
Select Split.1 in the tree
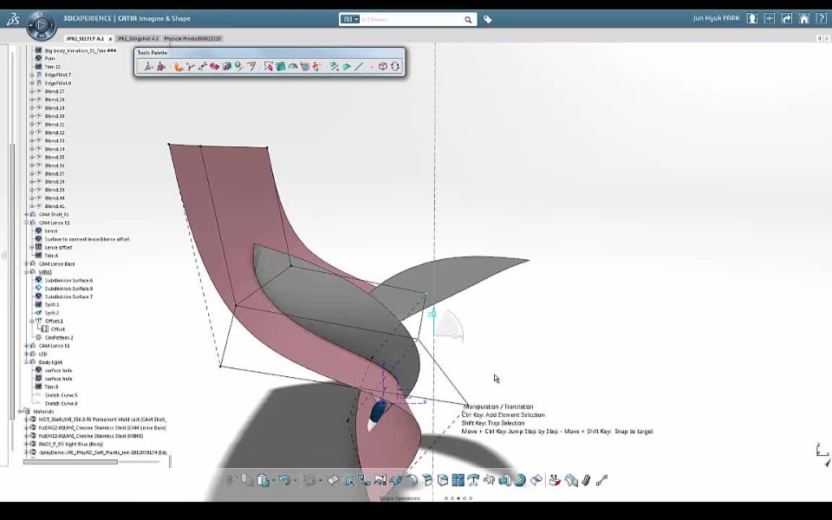tap(52, 304)
